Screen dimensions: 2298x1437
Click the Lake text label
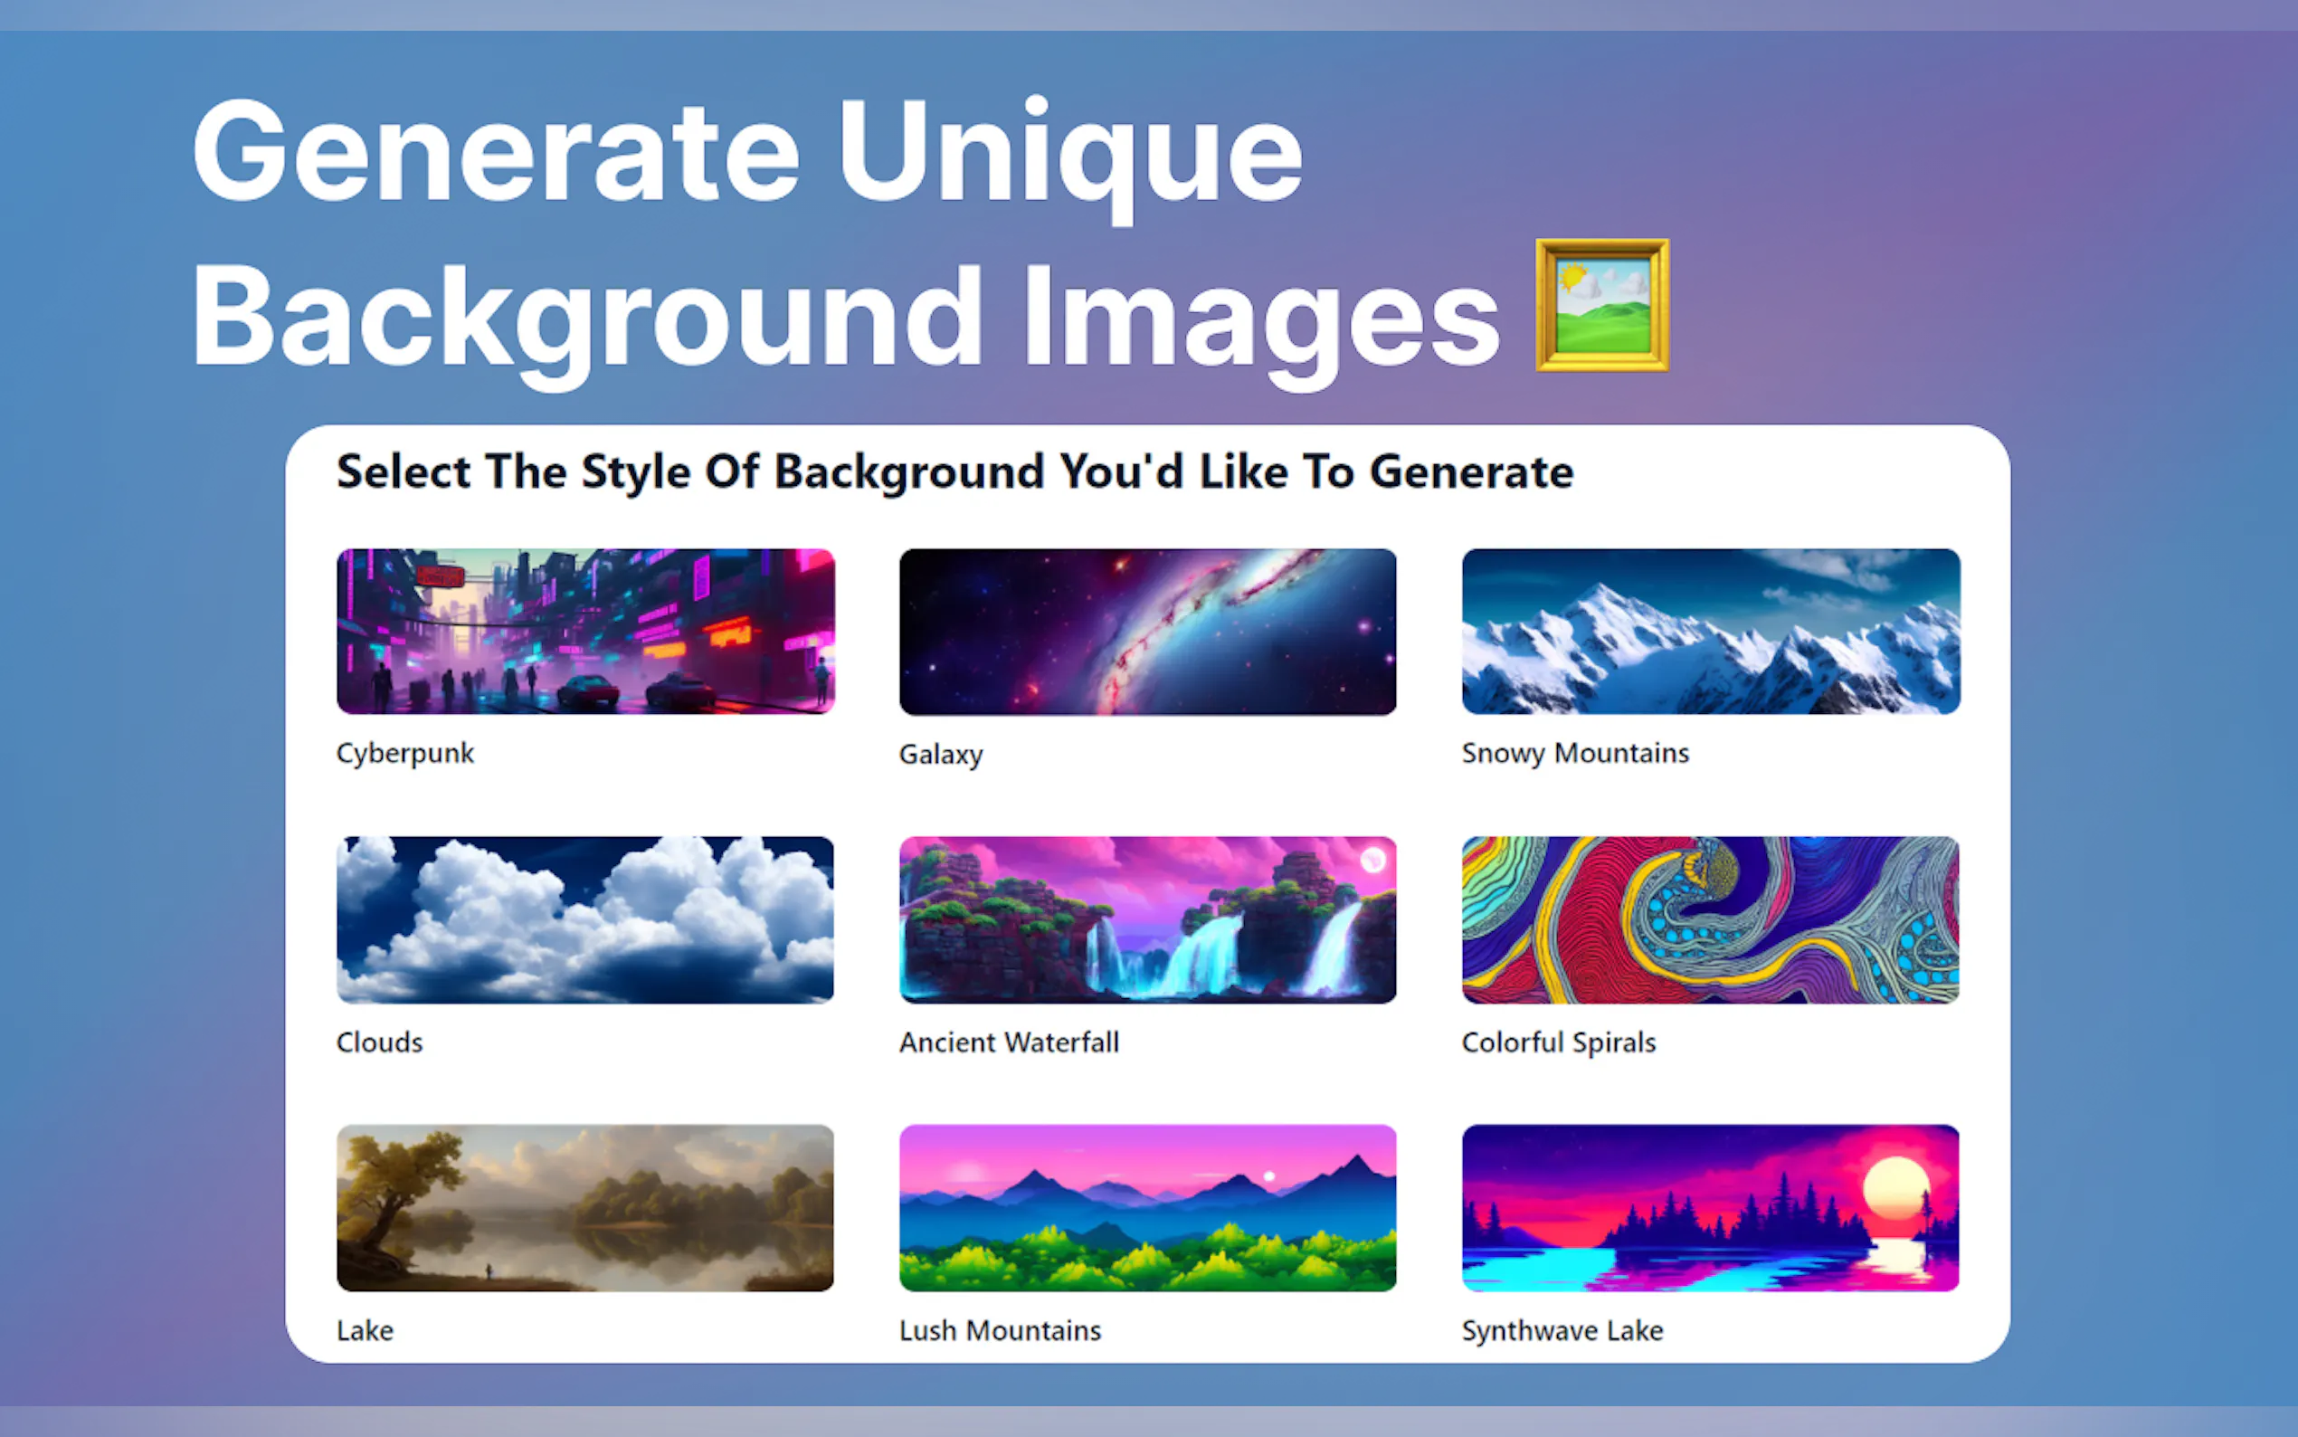(365, 1329)
